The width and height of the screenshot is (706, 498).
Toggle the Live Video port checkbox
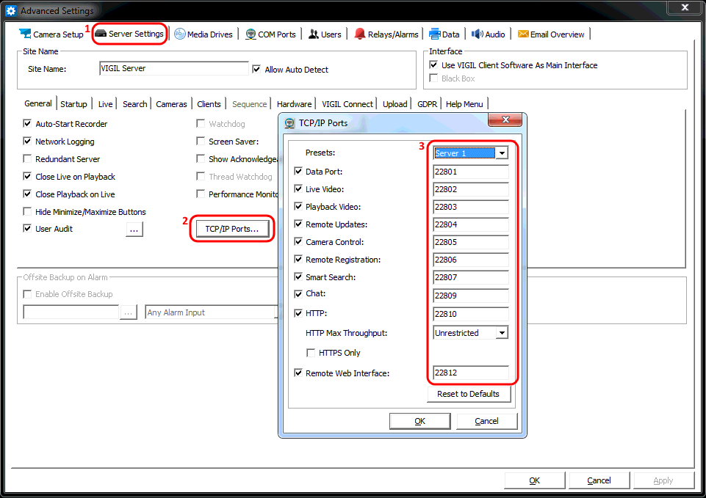point(298,188)
